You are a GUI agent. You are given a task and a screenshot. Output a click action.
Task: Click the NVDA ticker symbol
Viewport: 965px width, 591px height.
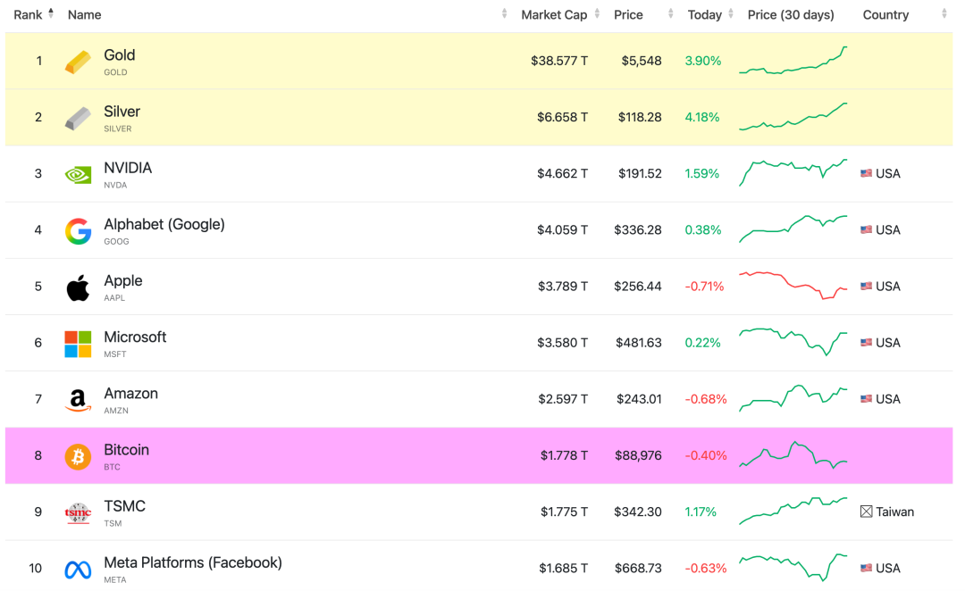click(115, 185)
